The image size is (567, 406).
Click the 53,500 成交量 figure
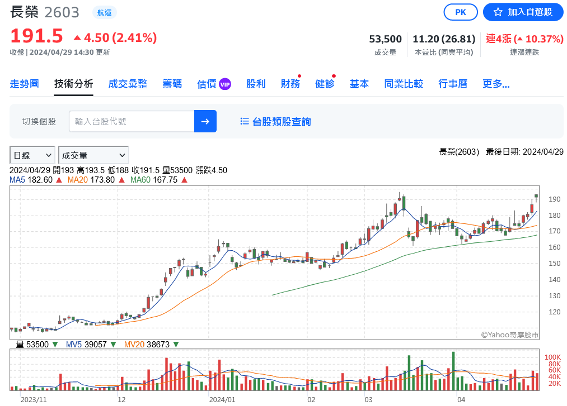[386, 39]
